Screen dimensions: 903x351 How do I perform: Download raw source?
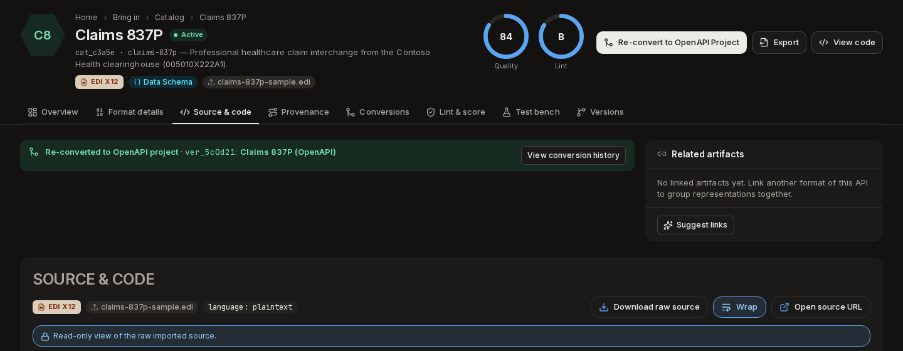pyautogui.click(x=649, y=307)
